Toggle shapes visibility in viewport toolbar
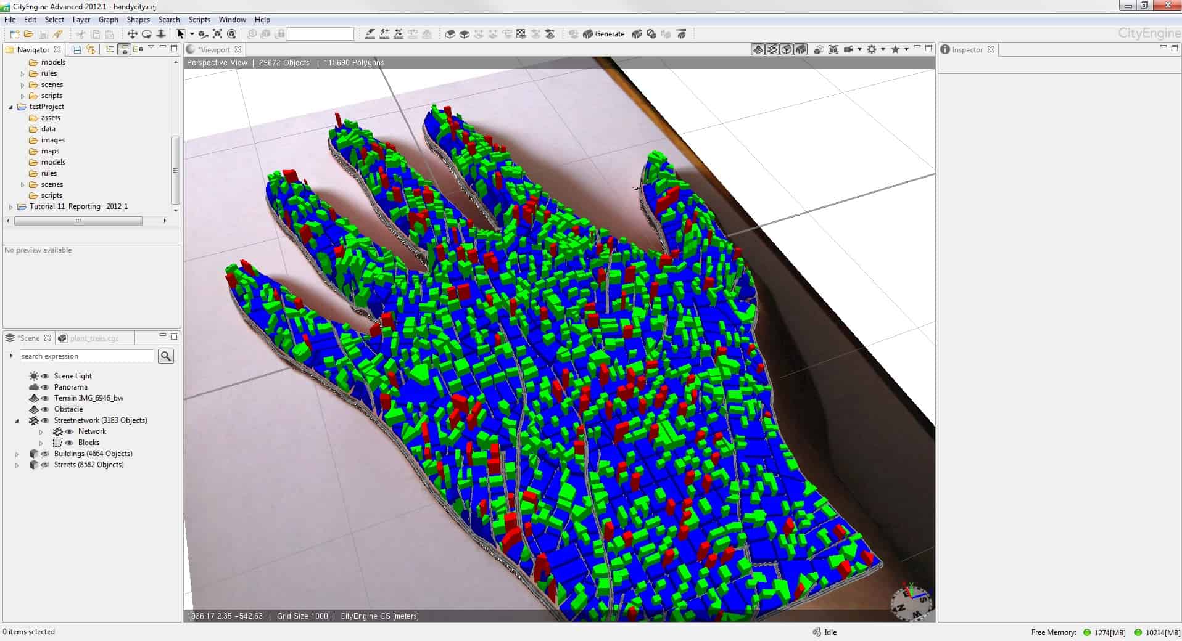The width and height of the screenshot is (1182, 641). pyautogui.click(x=787, y=49)
